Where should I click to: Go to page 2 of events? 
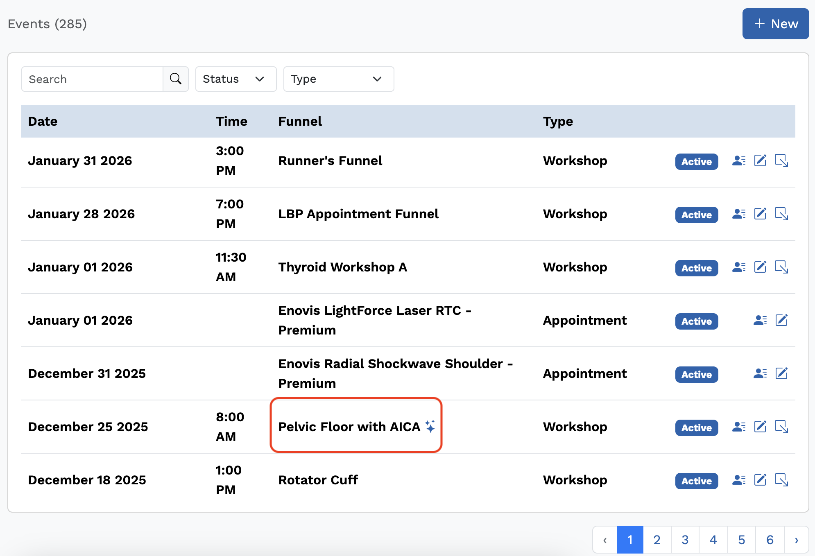(657, 540)
